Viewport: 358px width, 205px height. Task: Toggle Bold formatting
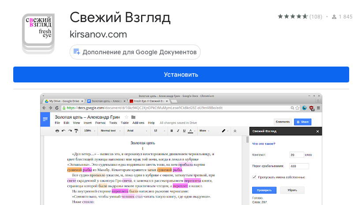point(172,131)
